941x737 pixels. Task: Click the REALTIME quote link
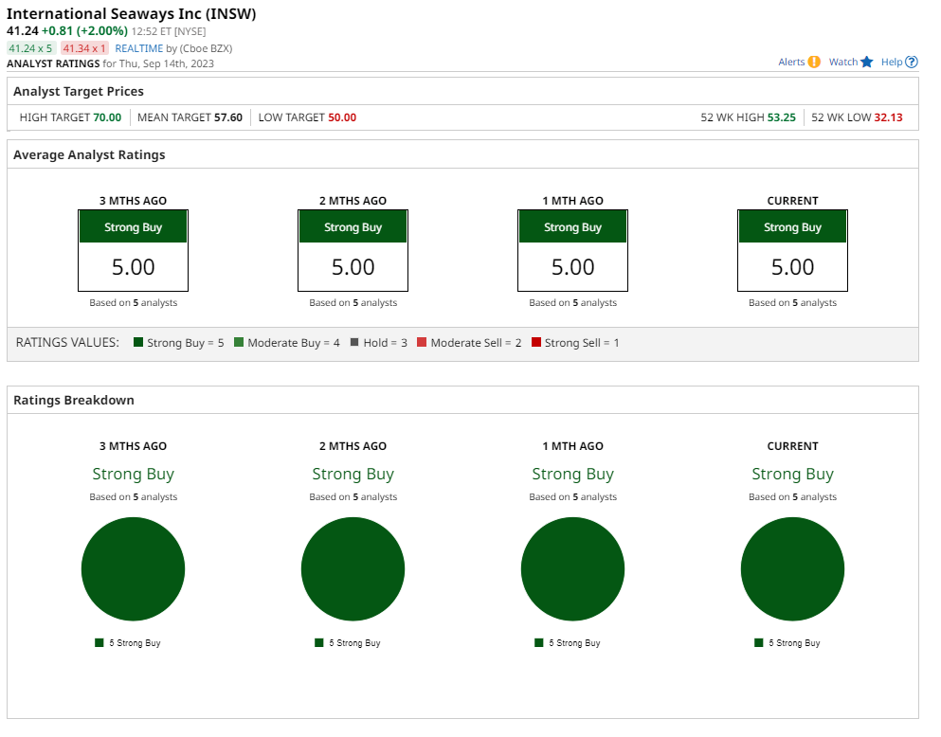[x=138, y=47]
